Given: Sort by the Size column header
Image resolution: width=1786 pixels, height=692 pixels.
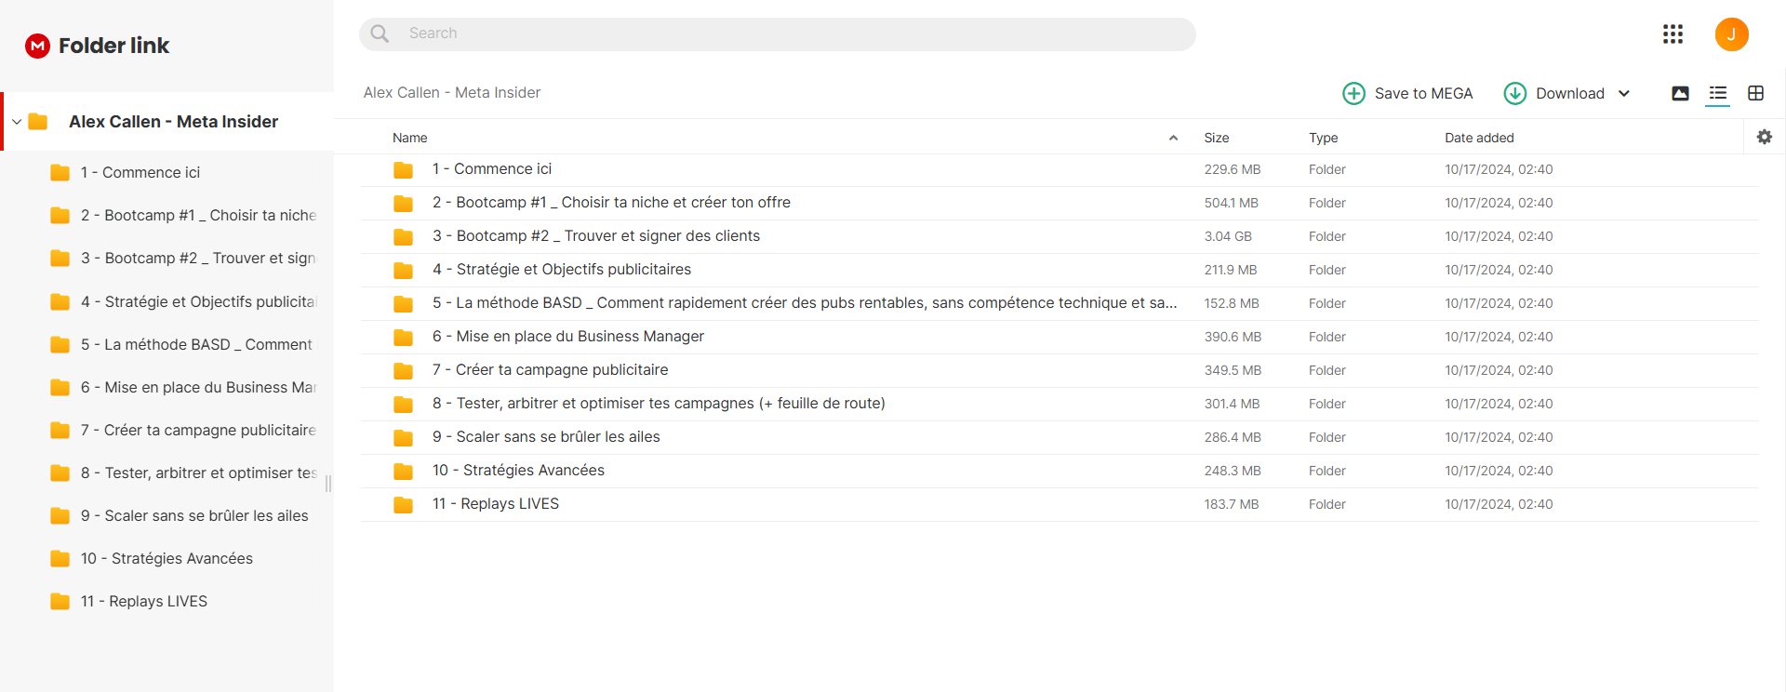Looking at the screenshot, I should click(x=1216, y=138).
